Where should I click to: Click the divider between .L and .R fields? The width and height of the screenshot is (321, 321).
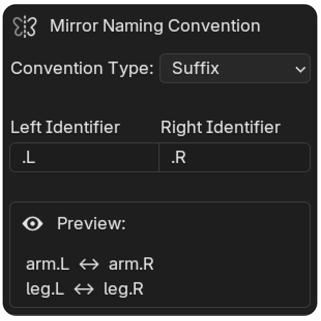pos(159,157)
